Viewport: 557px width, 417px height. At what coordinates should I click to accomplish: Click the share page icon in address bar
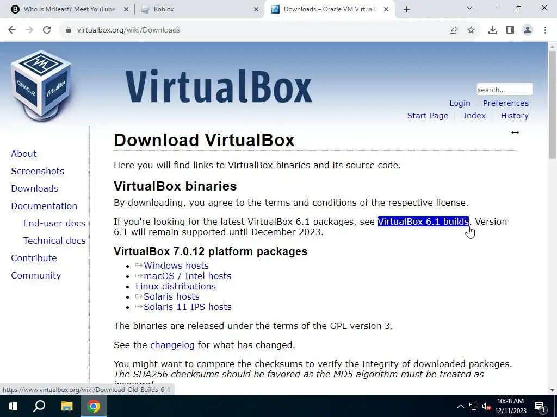454,30
